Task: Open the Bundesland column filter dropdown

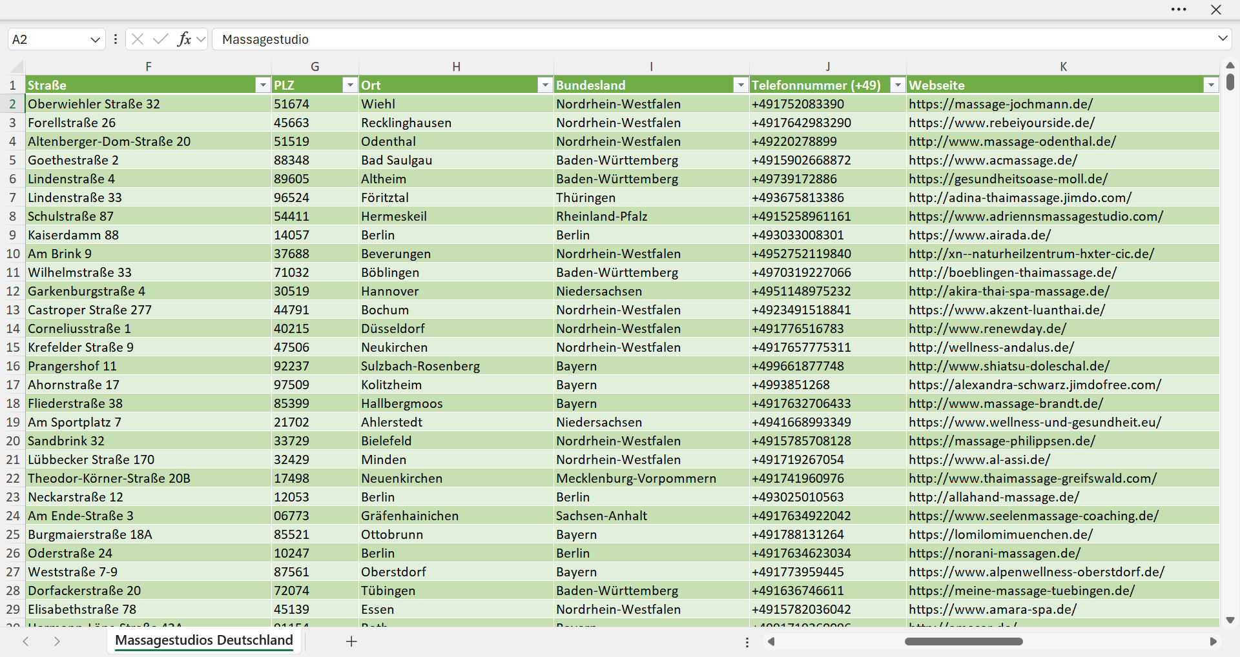Action: click(741, 85)
